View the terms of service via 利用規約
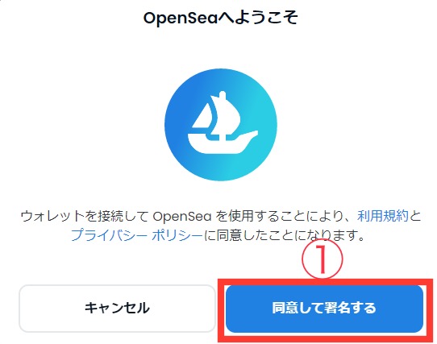 (383, 216)
